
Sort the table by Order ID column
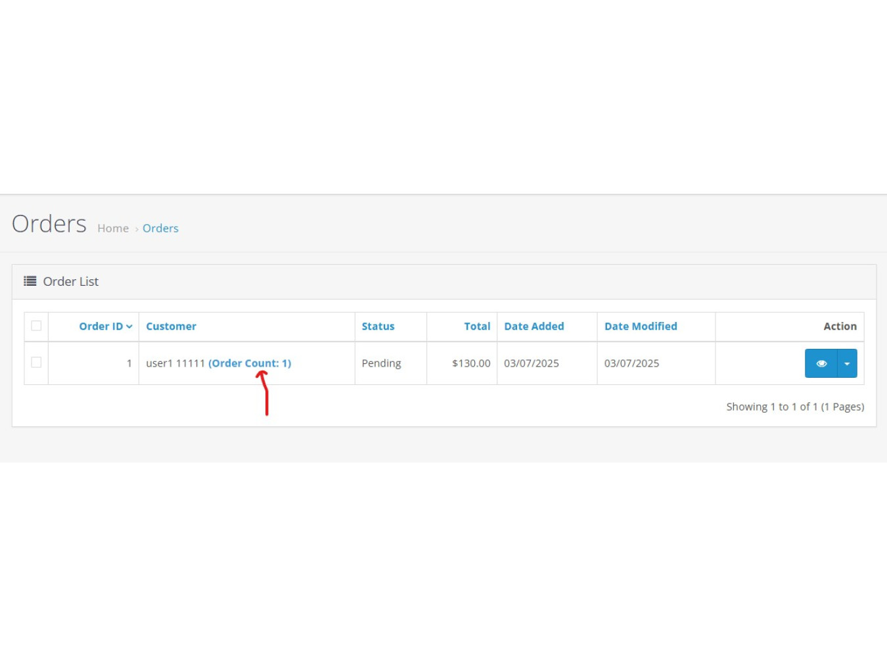click(x=101, y=327)
